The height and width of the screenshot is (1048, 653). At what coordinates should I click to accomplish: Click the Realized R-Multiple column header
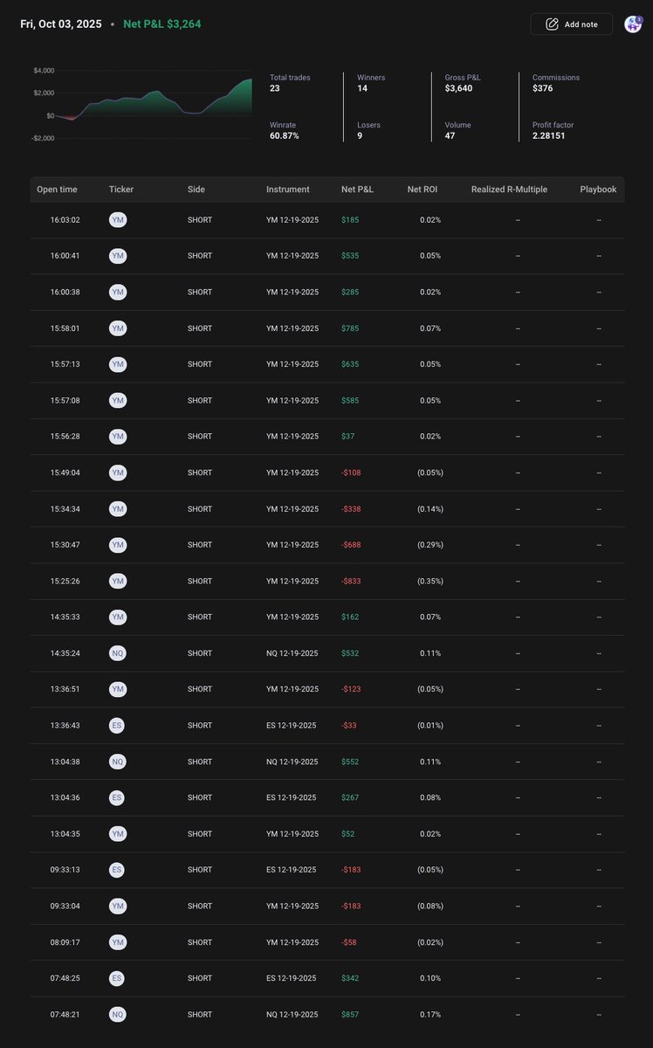tap(509, 190)
